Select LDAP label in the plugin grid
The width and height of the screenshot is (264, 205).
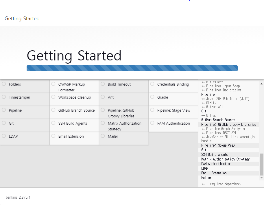coord(13,136)
